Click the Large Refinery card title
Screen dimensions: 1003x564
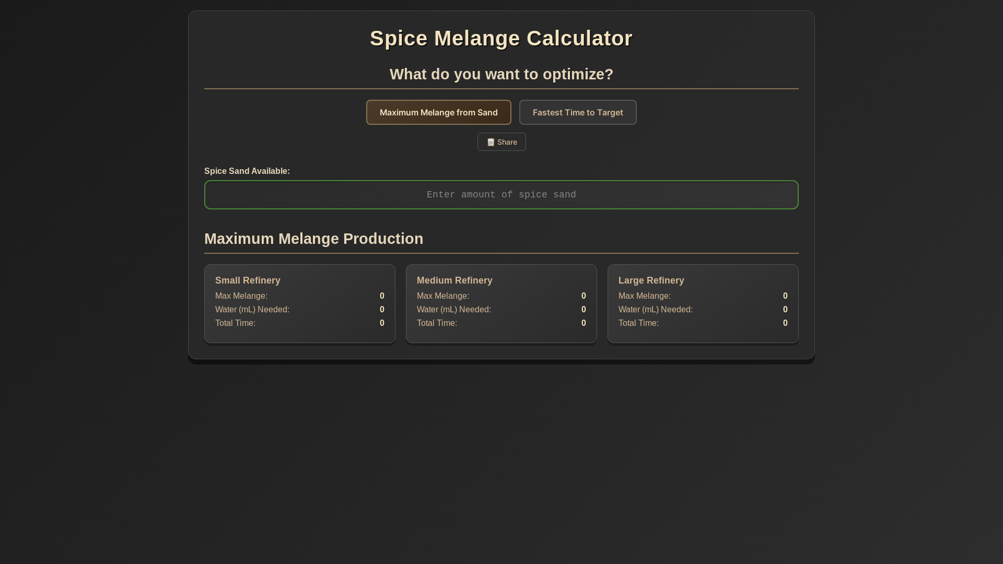(x=651, y=280)
